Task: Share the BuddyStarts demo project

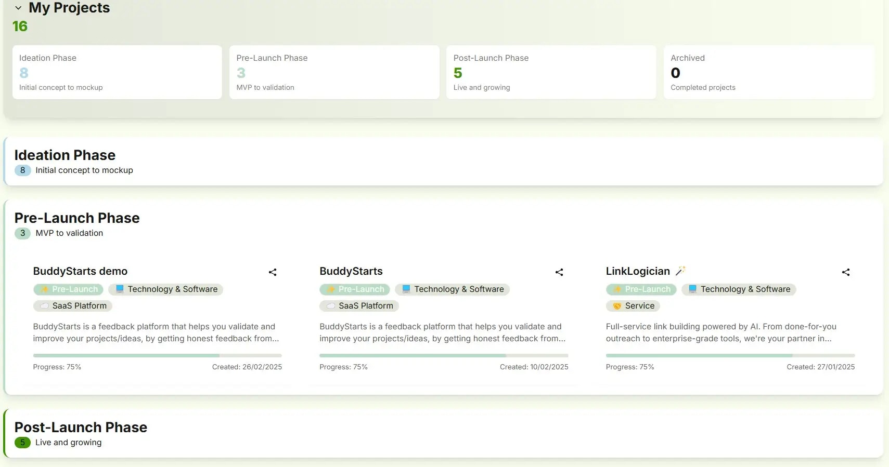Action: (273, 272)
